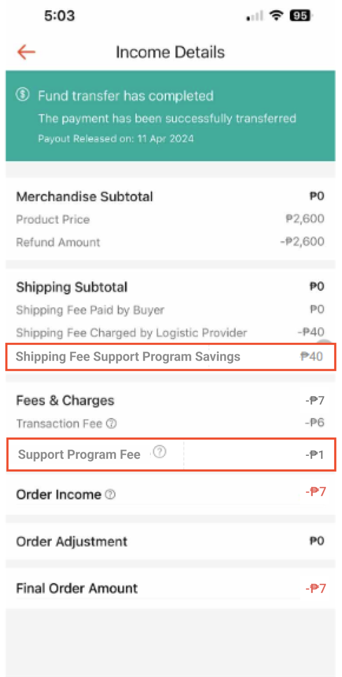This screenshot has height=677, width=342.
Task: Select the Order Adjustment row
Action: (x=72, y=542)
